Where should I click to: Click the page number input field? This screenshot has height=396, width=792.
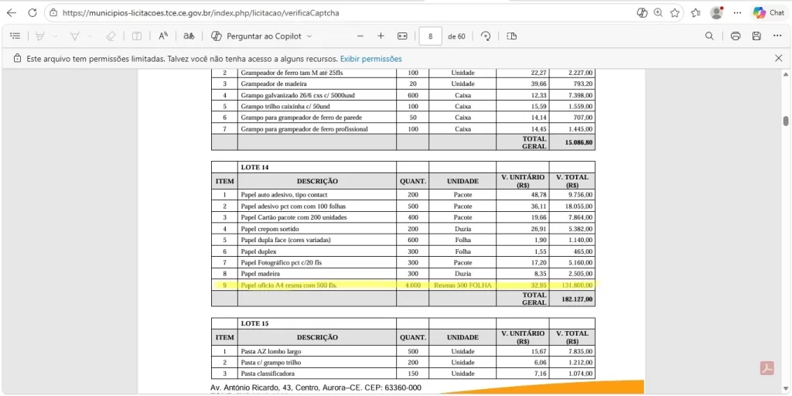coord(430,36)
